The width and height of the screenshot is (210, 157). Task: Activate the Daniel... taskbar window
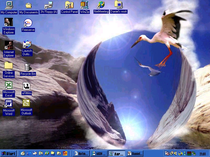[135, 154]
